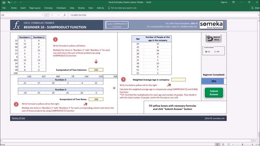Screen dimensions: 260x146
Task: Click the cell with value 425
Action: point(43,77)
